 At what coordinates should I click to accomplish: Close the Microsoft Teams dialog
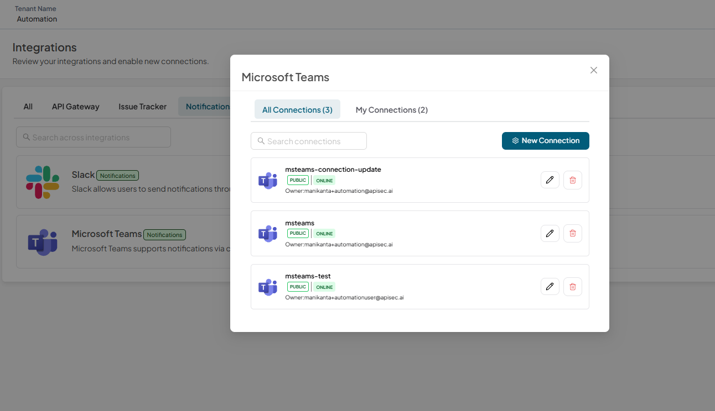pos(594,70)
